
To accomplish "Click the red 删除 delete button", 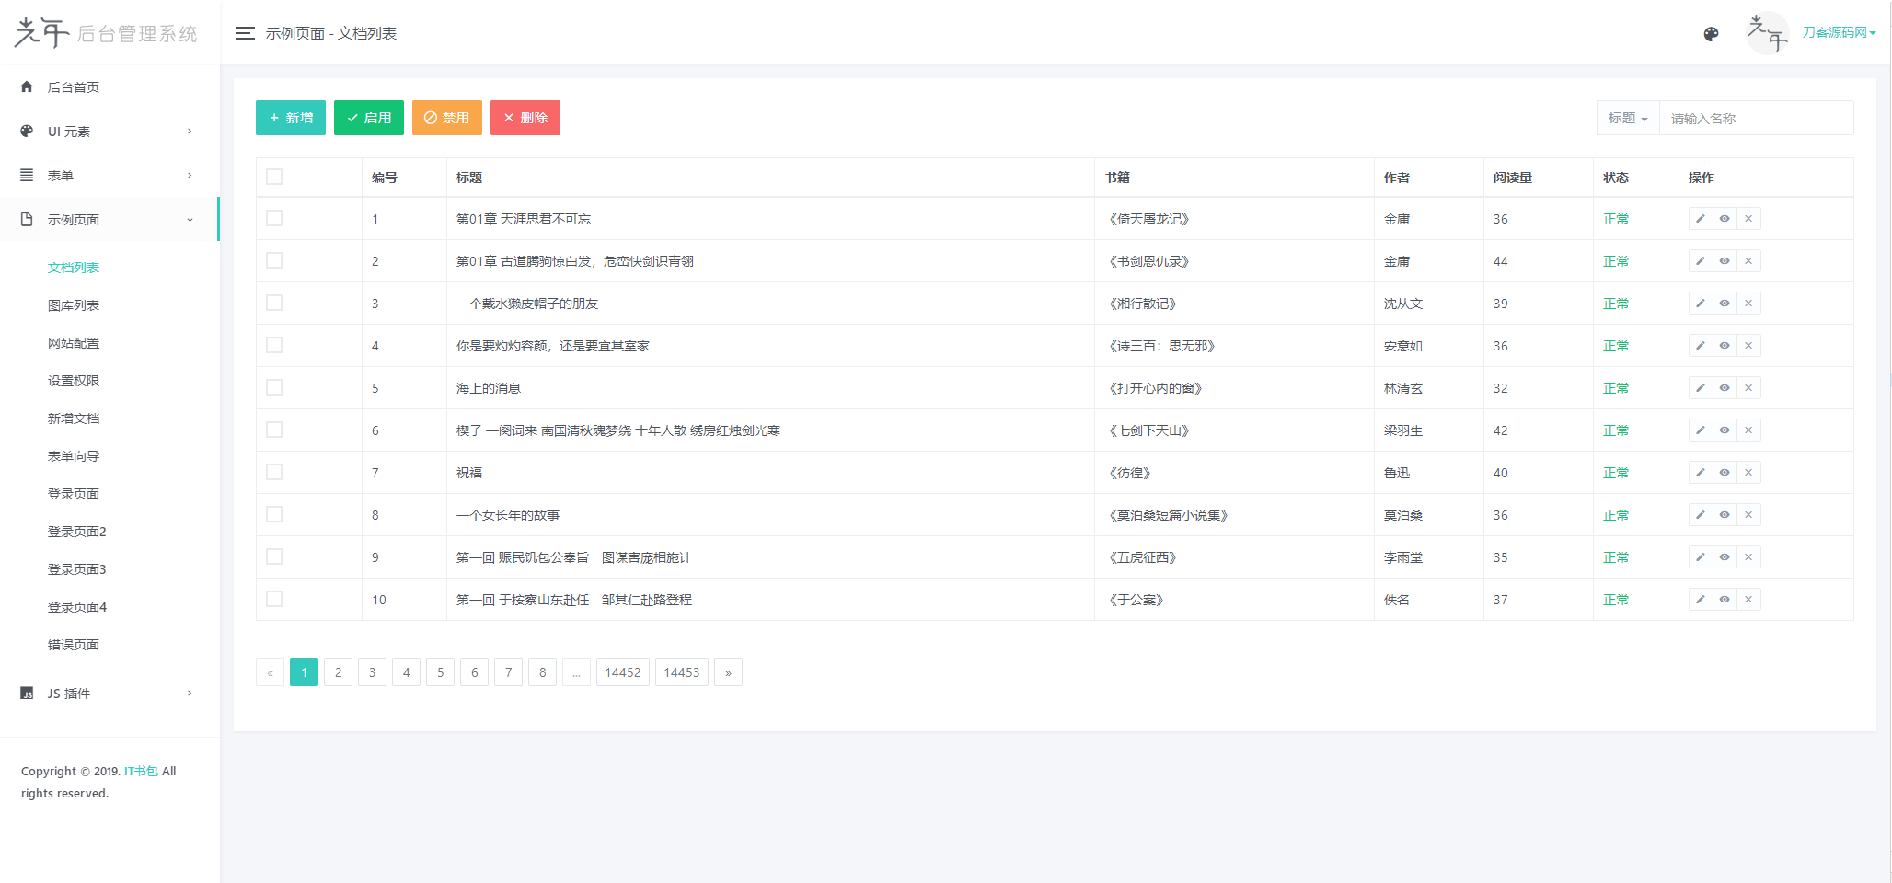I will 525,118.
